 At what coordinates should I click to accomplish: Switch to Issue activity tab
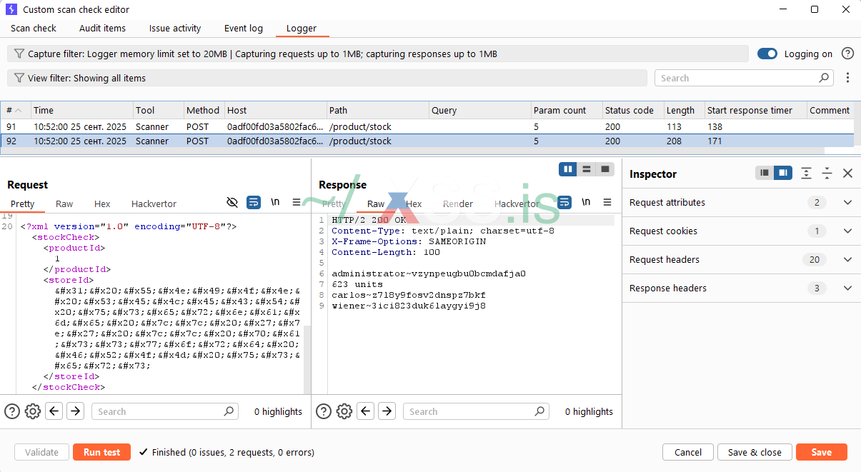pos(175,29)
